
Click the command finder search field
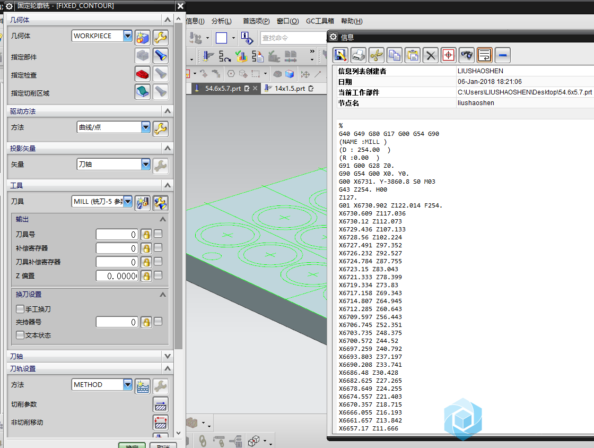tap(294, 38)
